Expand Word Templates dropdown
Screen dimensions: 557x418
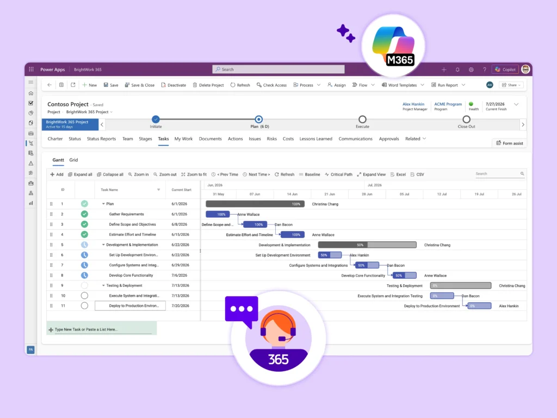(x=422, y=85)
